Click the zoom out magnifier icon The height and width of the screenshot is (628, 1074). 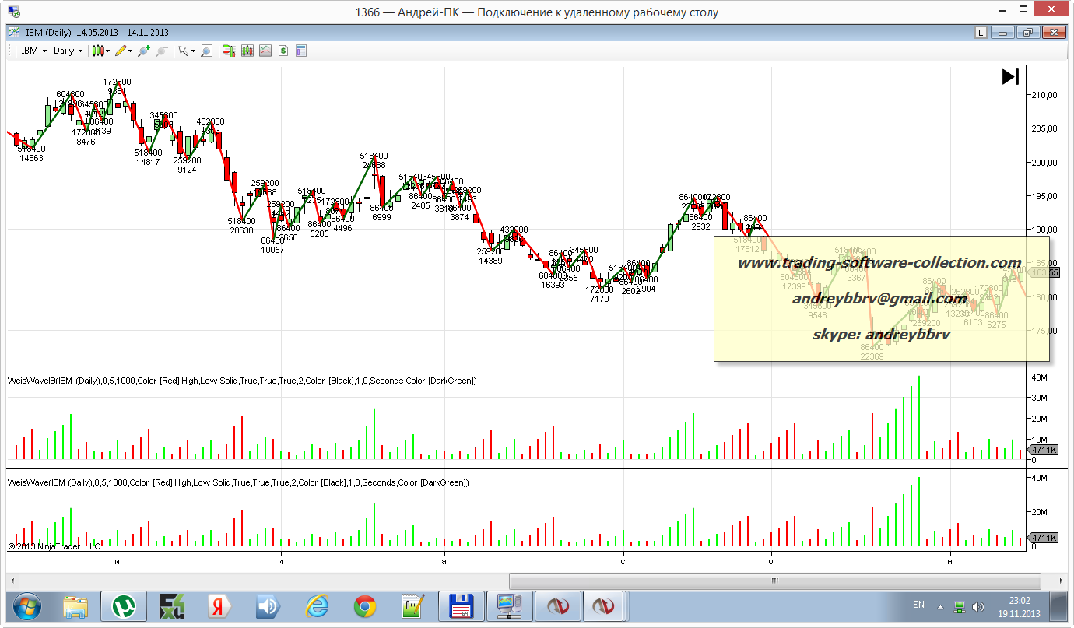coord(162,51)
